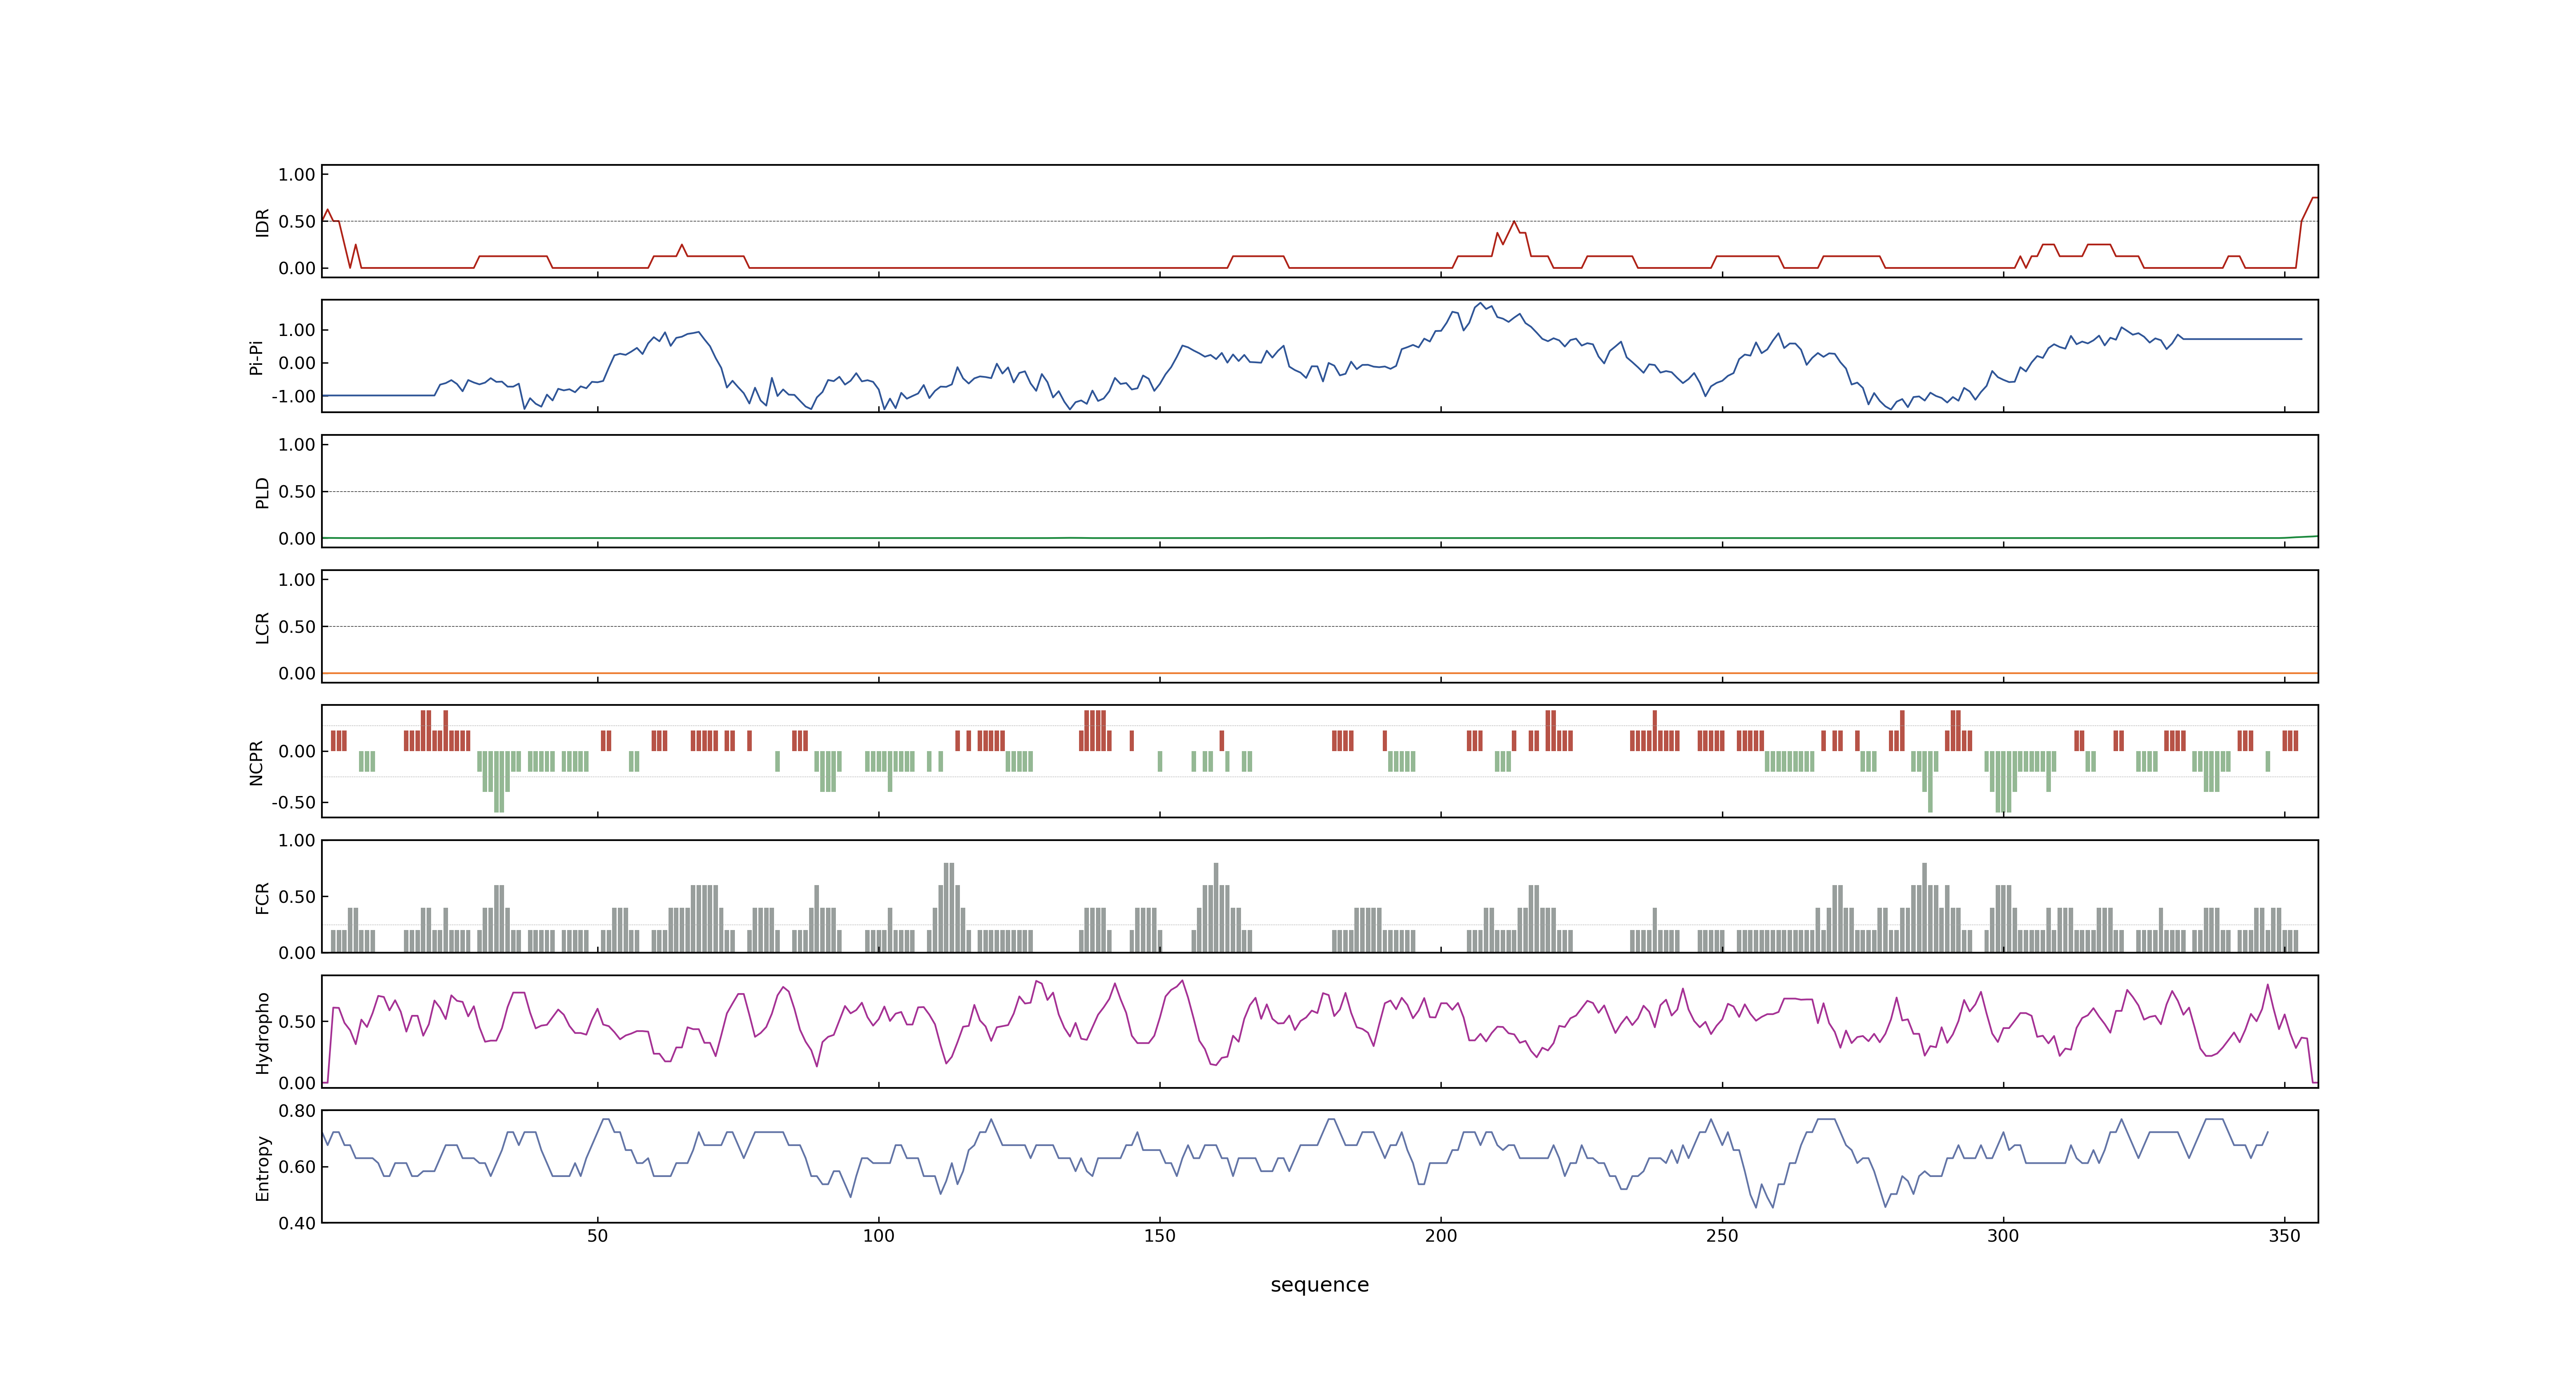Click the PLD y-axis label
This screenshot has width=2576, height=1374.
(x=262, y=492)
